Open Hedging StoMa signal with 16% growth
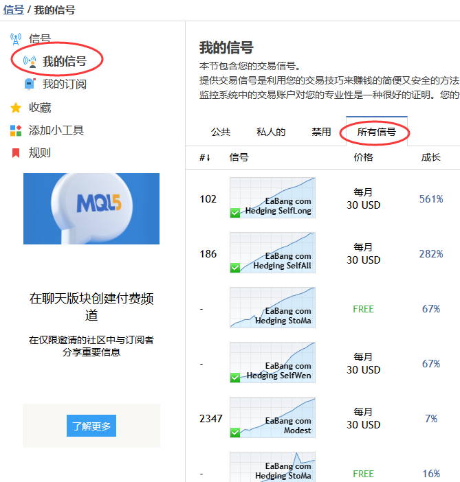Screen dimensions: 460x482 point(272,467)
